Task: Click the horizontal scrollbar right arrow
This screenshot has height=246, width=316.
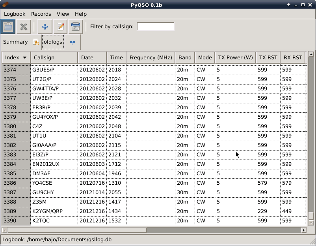Action: pos(303,230)
